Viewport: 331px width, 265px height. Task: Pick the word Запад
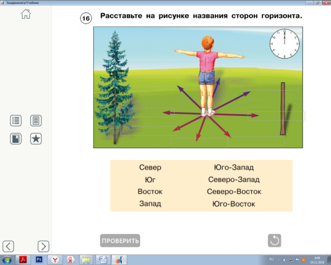(x=150, y=204)
